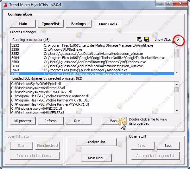
Task: Select process 3640 netsession_win.exe
Action: click(92, 66)
